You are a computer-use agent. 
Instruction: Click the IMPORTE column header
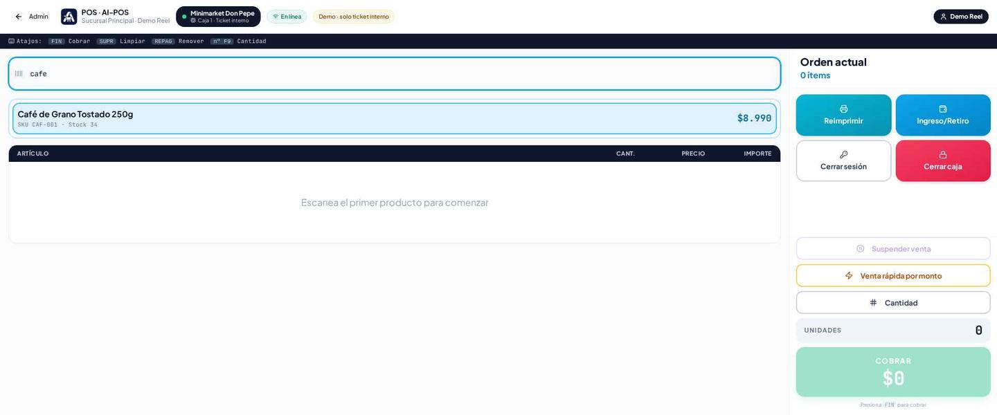(x=757, y=154)
